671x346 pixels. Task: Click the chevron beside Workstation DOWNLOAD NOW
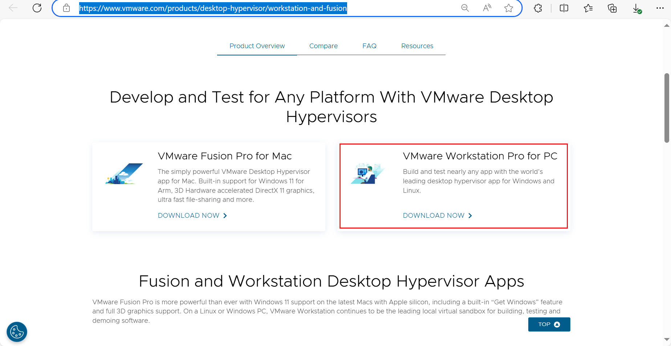470,216
